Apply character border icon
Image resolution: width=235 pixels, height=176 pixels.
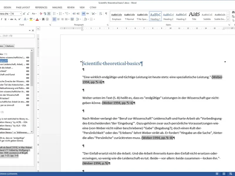(49, 14)
